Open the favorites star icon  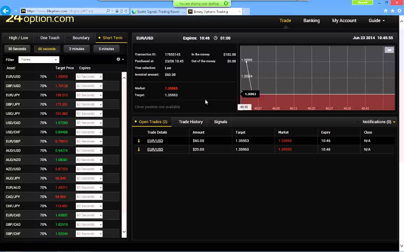(392, 11)
